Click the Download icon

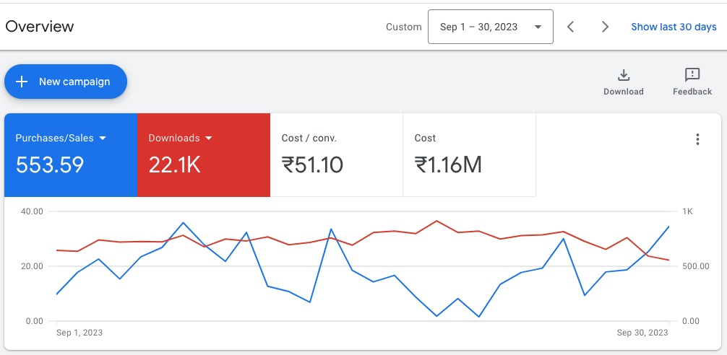pyautogui.click(x=624, y=75)
